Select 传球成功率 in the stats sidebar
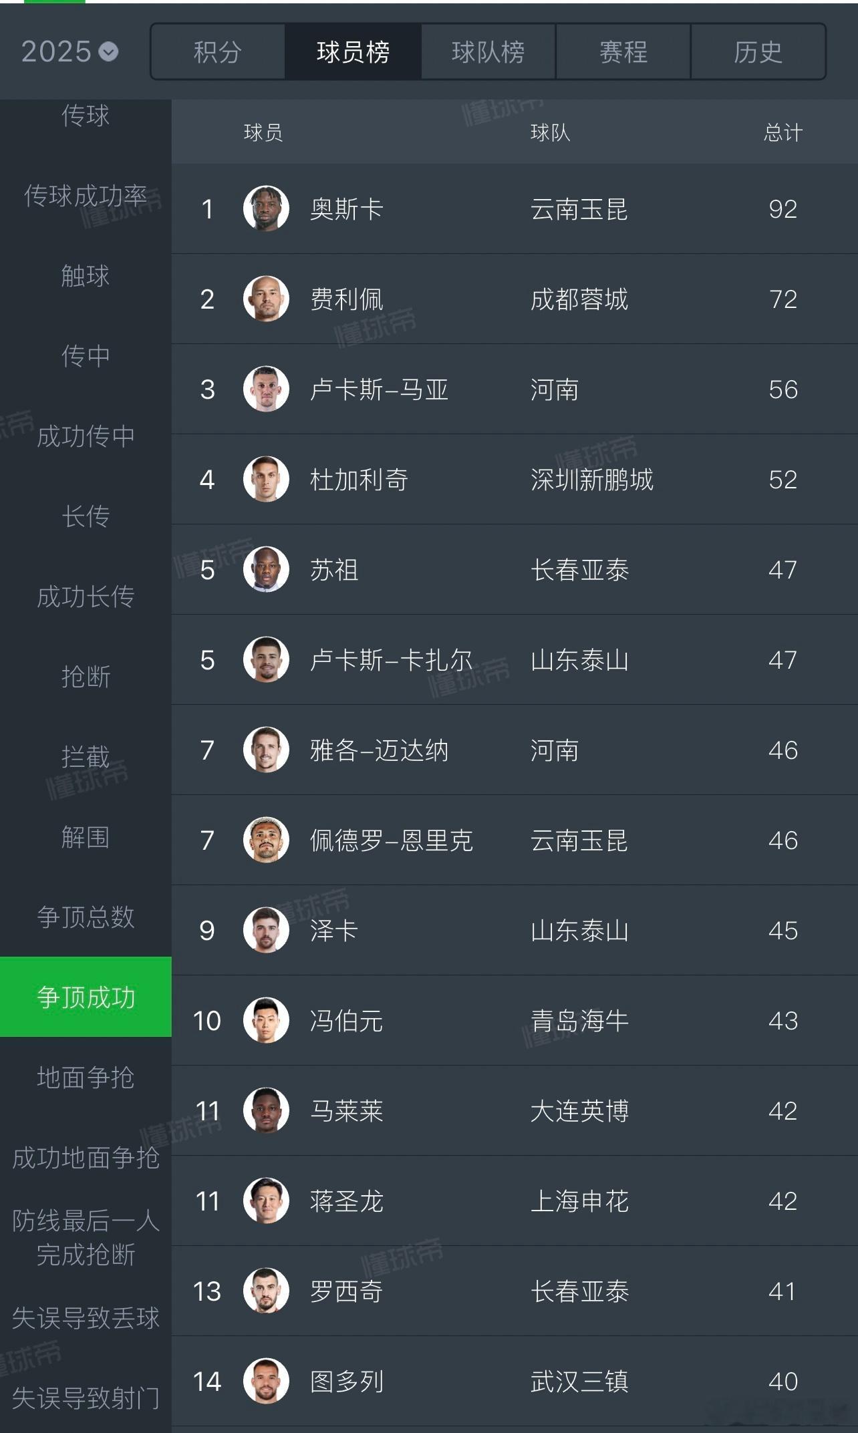 coord(86,196)
